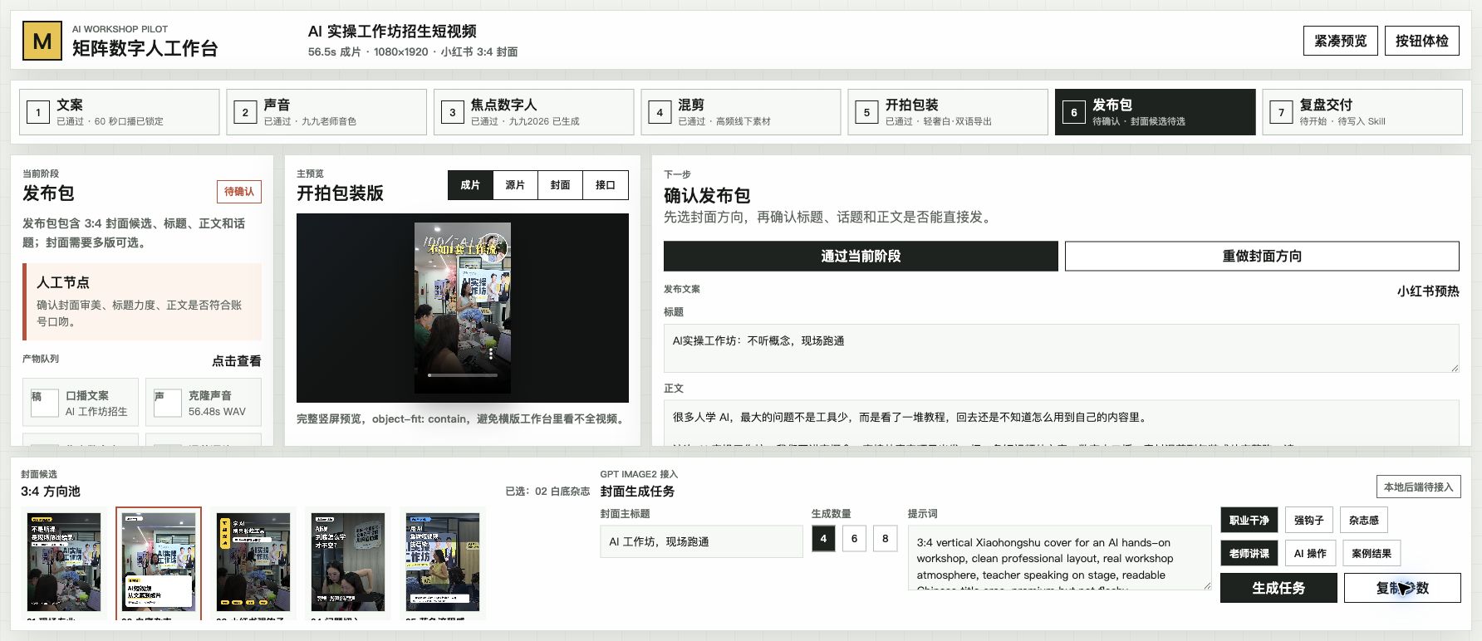Open step 2 声音
The width and height of the screenshot is (1482, 641).
[x=326, y=112]
